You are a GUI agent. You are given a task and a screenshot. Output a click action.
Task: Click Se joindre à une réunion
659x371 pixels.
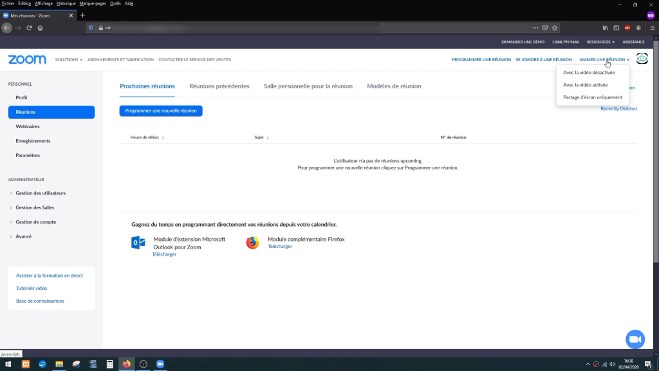(543, 60)
